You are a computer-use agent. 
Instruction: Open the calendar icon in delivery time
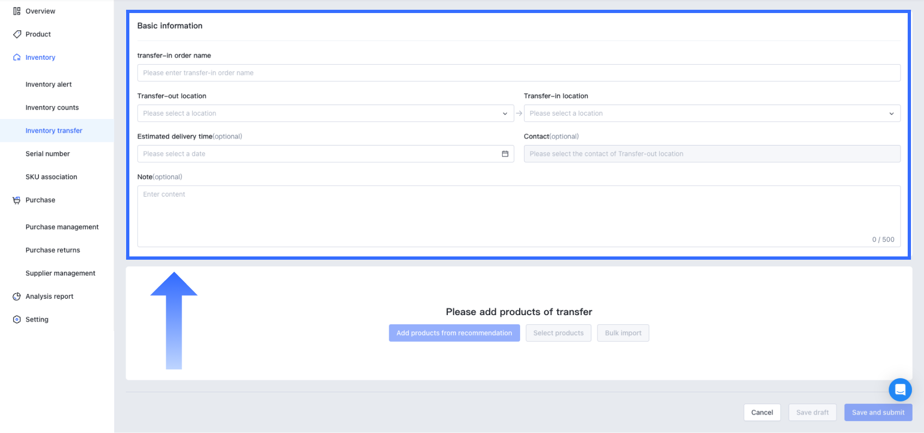point(505,154)
